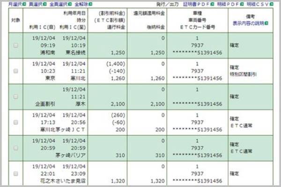
Task: Click the ETCカード番号 header text
Action: click(197, 27)
